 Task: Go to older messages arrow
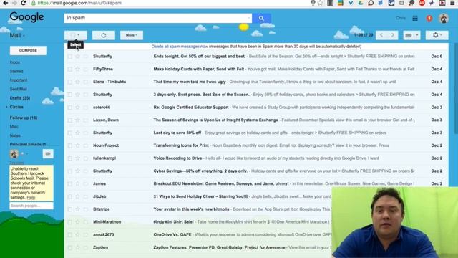tap(393, 35)
